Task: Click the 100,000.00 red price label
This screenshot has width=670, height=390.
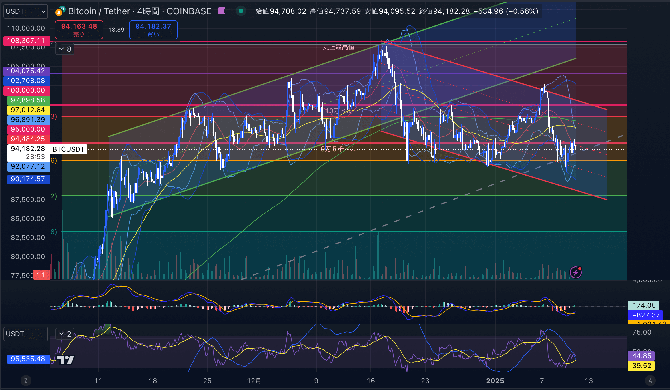Action: tap(26, 90)
